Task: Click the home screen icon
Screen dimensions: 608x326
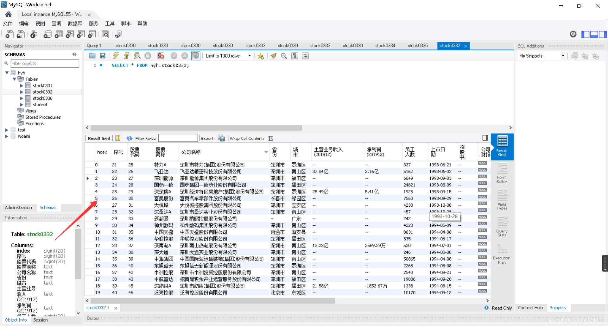Action: pyautogui.click(x=9, y=14)
